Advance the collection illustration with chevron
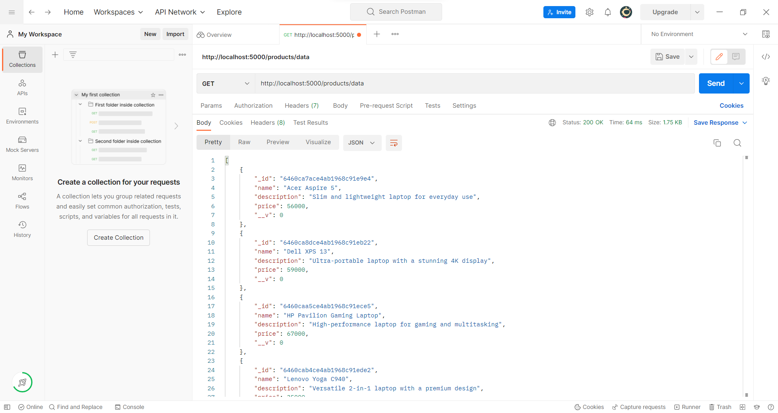 pos(176,126)
